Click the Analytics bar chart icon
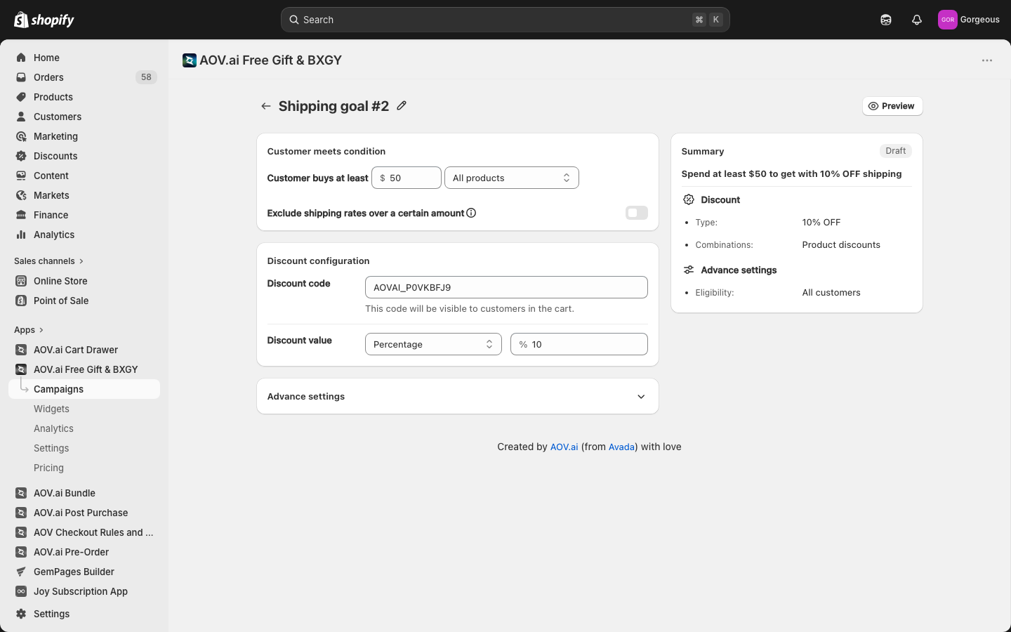The width and height of the screenshot is (1011, 632). (x=21, y=235)
